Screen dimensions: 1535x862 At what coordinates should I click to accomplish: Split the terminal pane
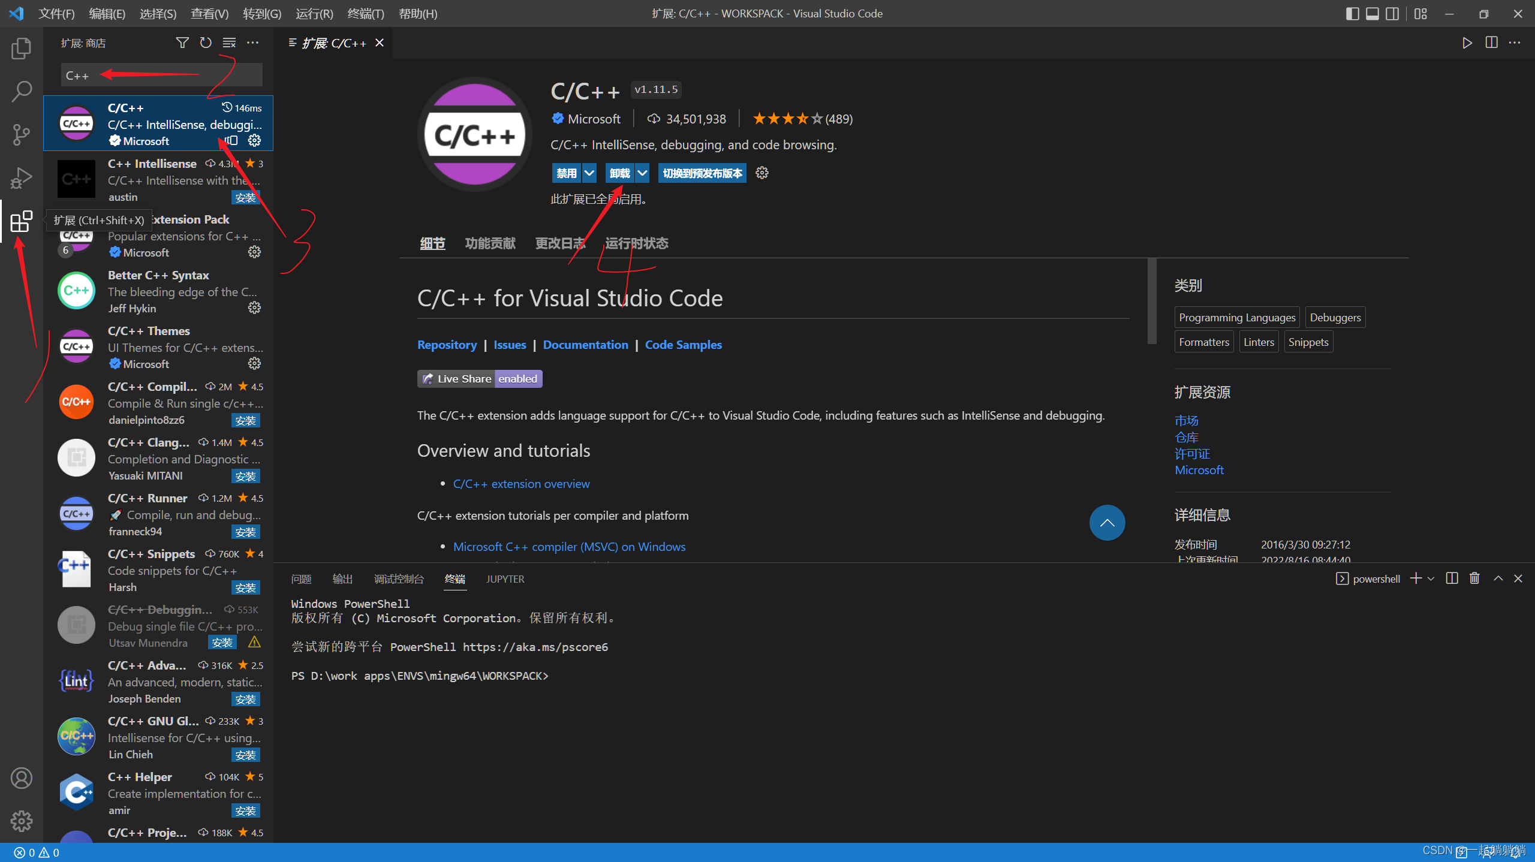point(1452,578)
